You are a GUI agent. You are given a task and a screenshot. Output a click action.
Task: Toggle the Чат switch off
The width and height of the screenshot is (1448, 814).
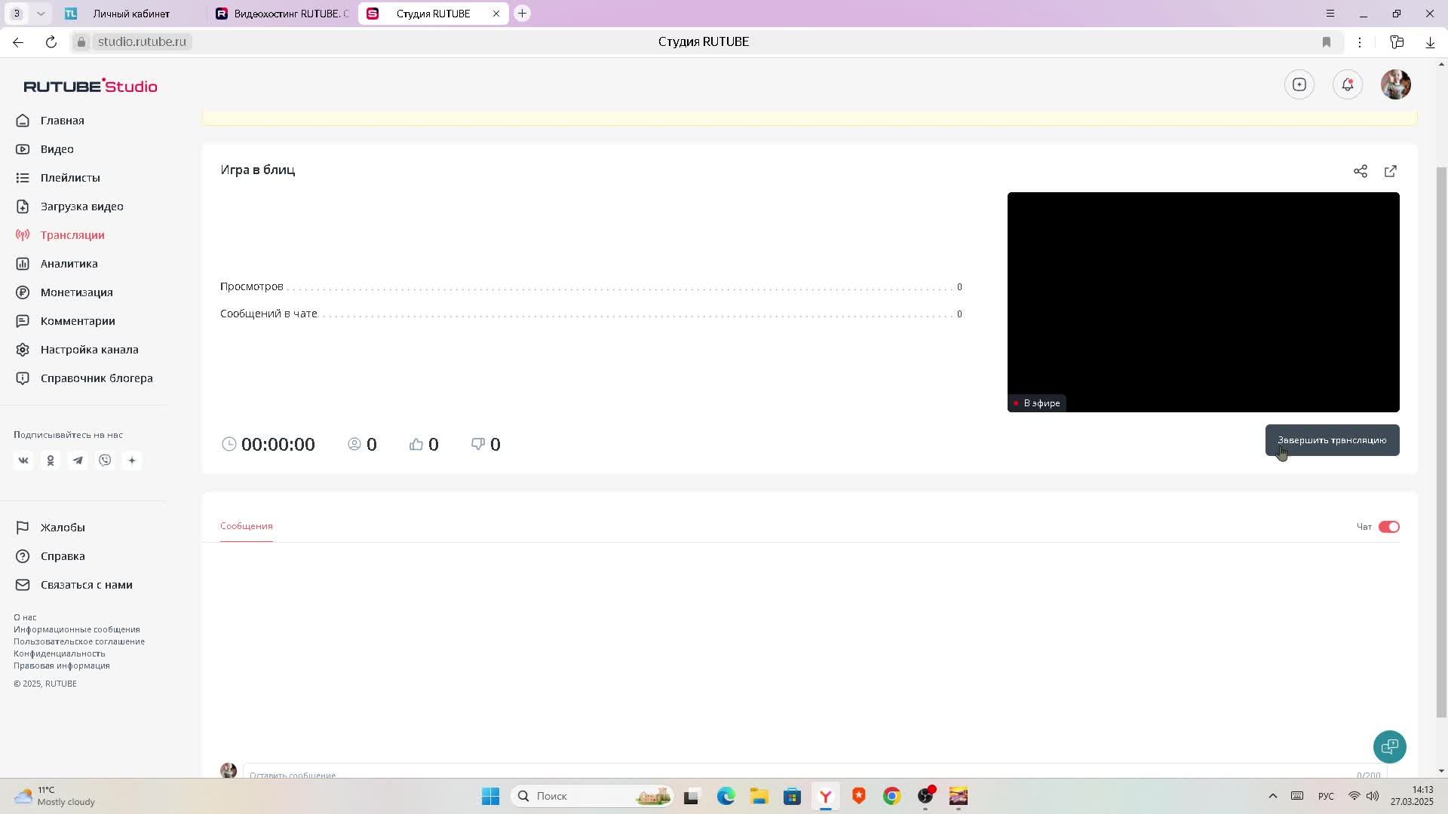pyautogui.click(x=1388, y=527)
